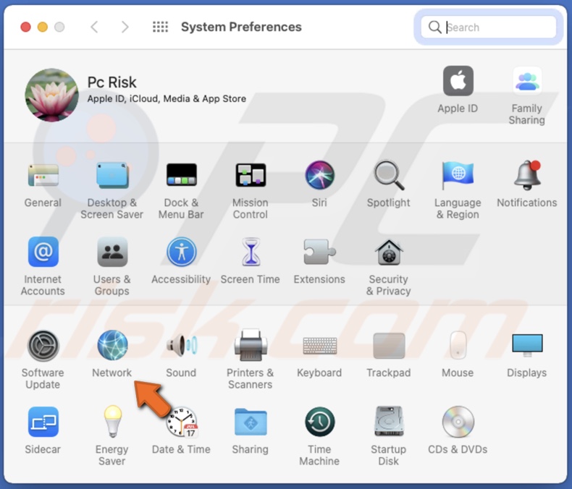The height and width of the screenshot is (489, 572).
Task: Go back with the left chevron
Action: click(94, 27)
